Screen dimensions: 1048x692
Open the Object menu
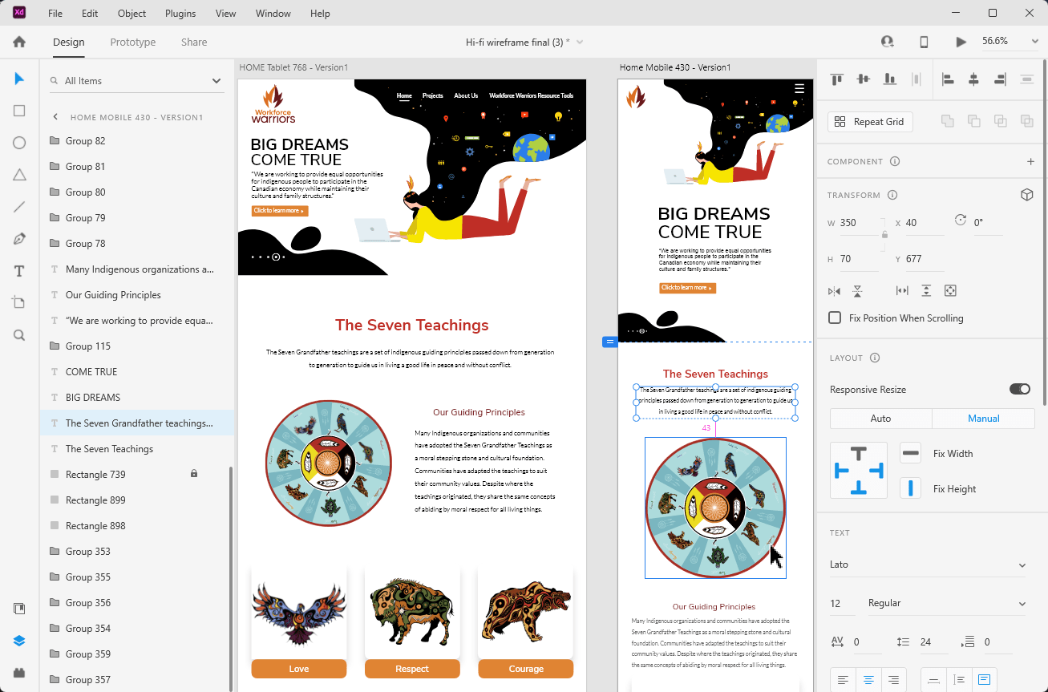tap(131, 13)
